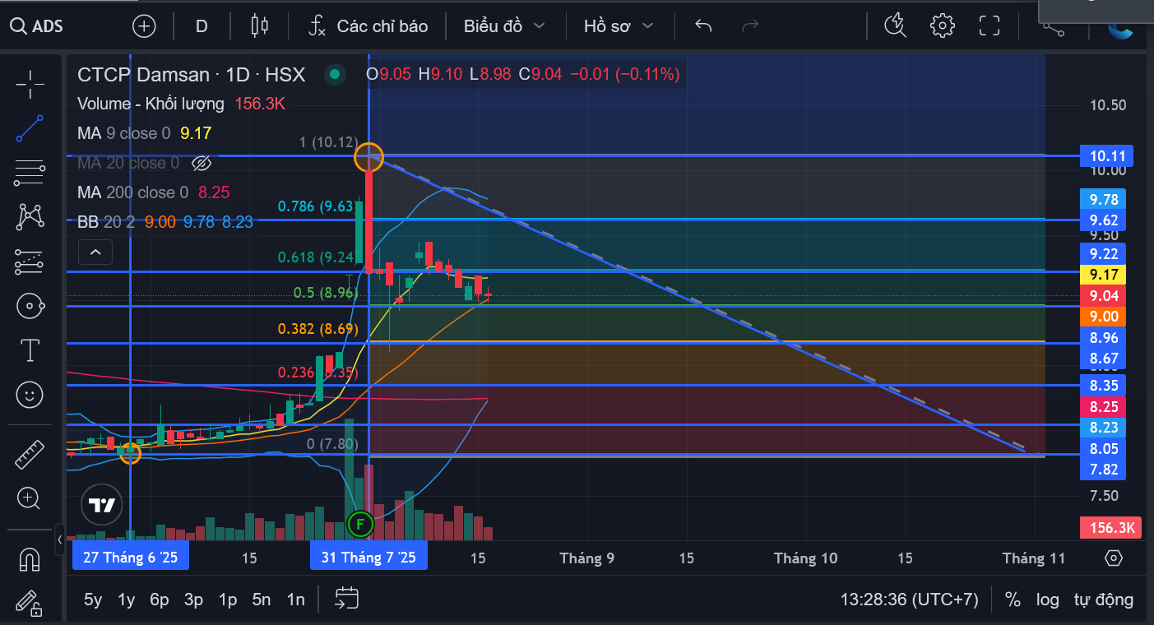Open the candlestick chart type selector
Viewport: 1154px width, 625px height.
pos(260,26)
